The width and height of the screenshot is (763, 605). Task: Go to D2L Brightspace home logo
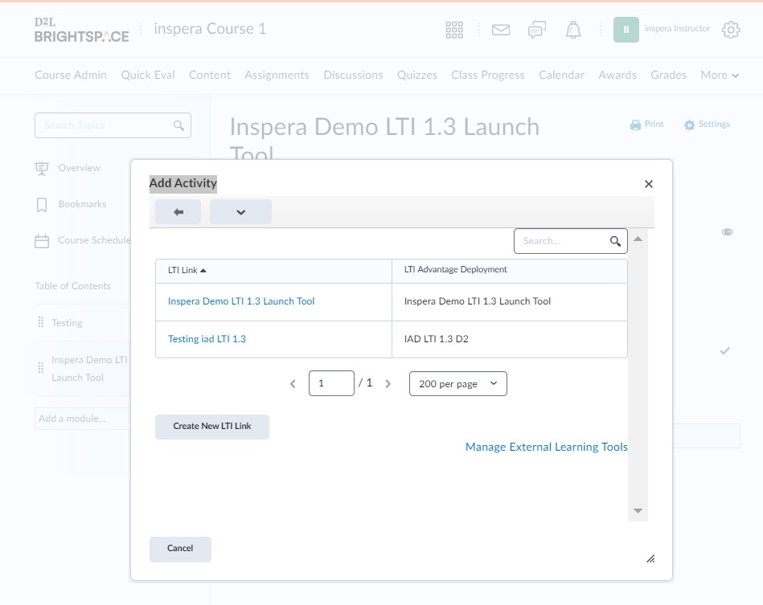(82, 31)
